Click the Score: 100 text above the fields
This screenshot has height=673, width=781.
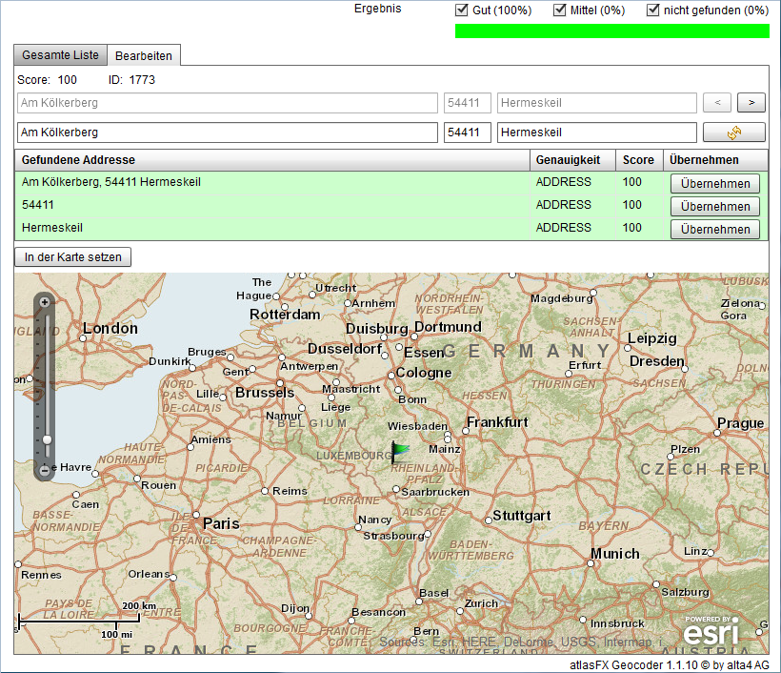[47, 80]
